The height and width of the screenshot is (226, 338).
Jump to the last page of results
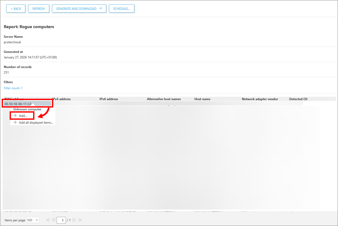point(80,220)
